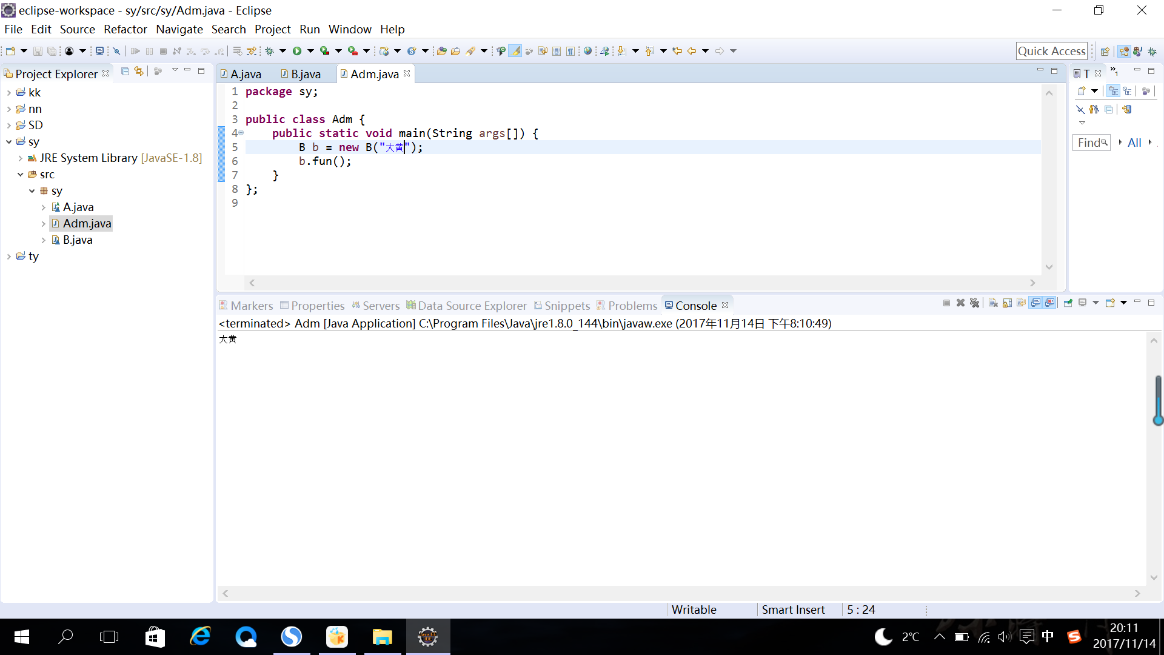Expand the kk project

[8, 93]
